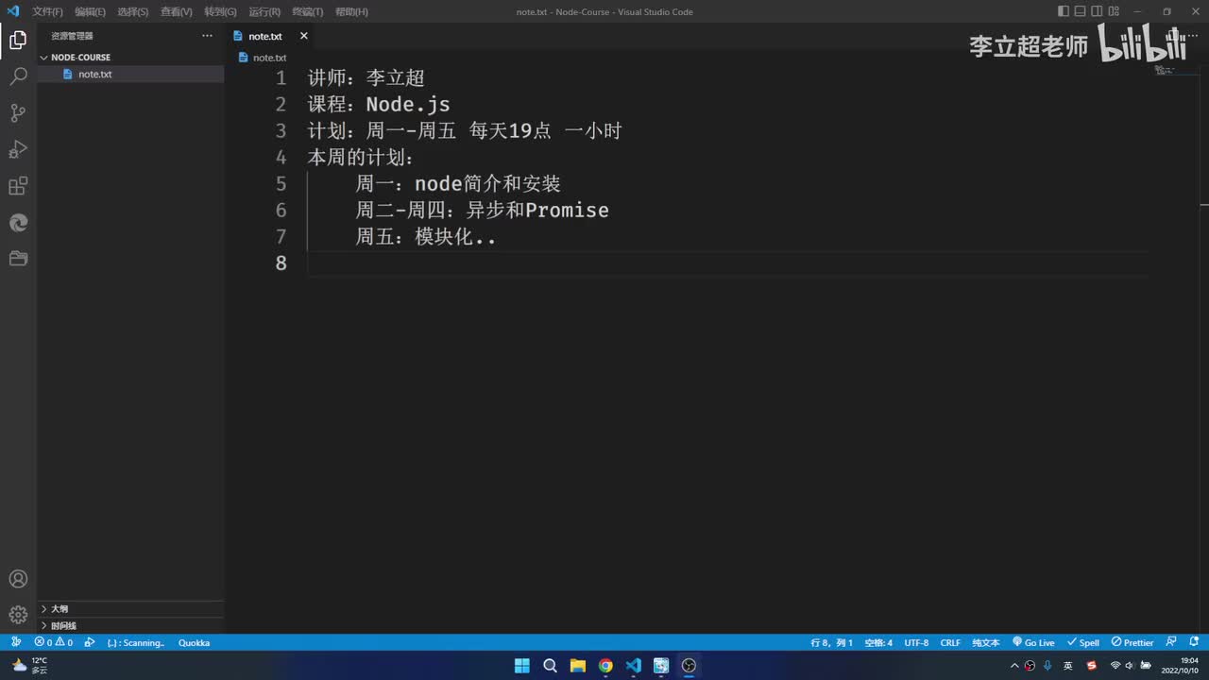Open the Accounts menu icon

[18, 579]
